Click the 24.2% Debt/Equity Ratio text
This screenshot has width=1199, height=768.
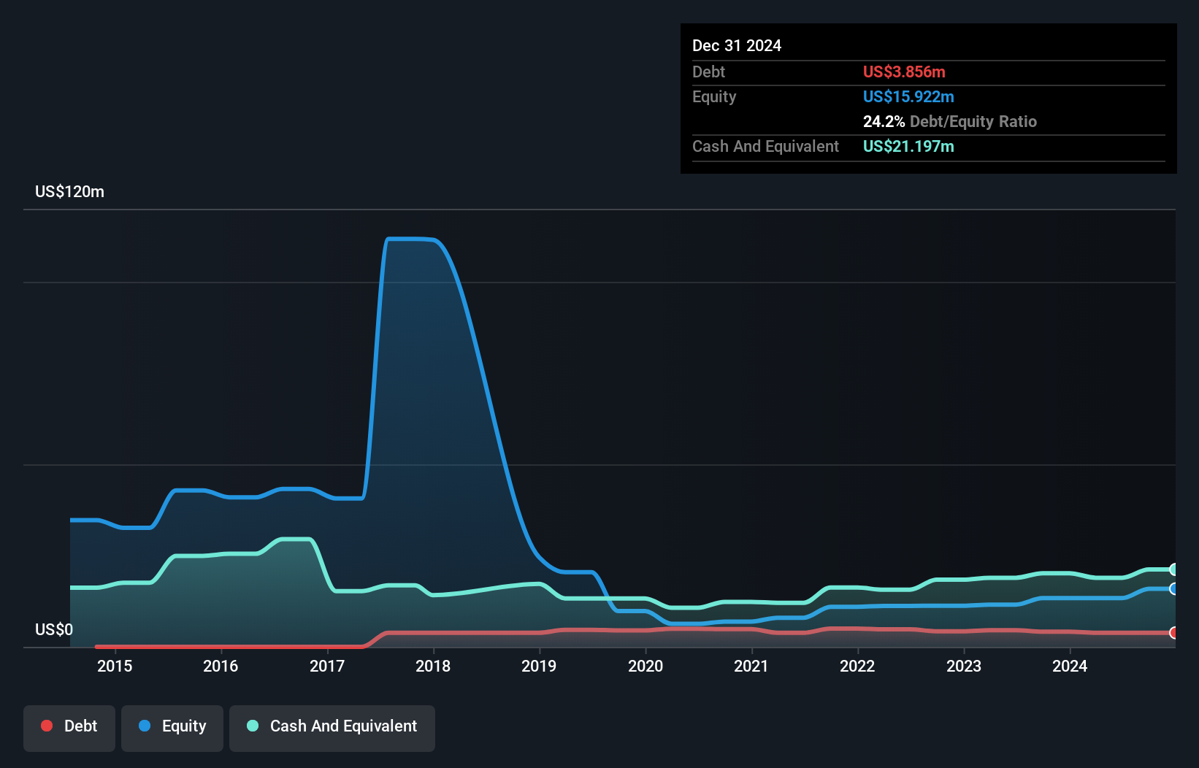pyautogui.click(x=950, y=122)
